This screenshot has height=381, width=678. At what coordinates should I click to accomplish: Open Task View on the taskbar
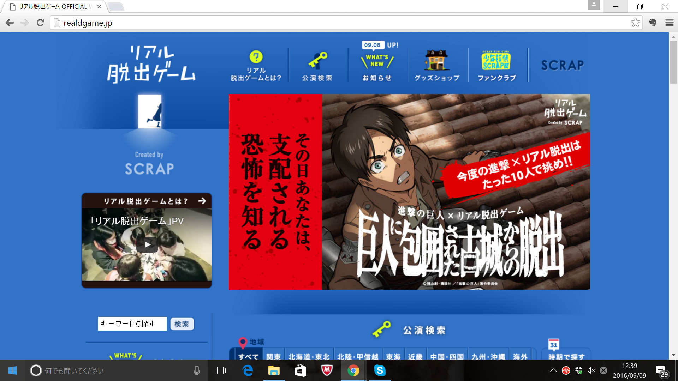pos(220,370)
